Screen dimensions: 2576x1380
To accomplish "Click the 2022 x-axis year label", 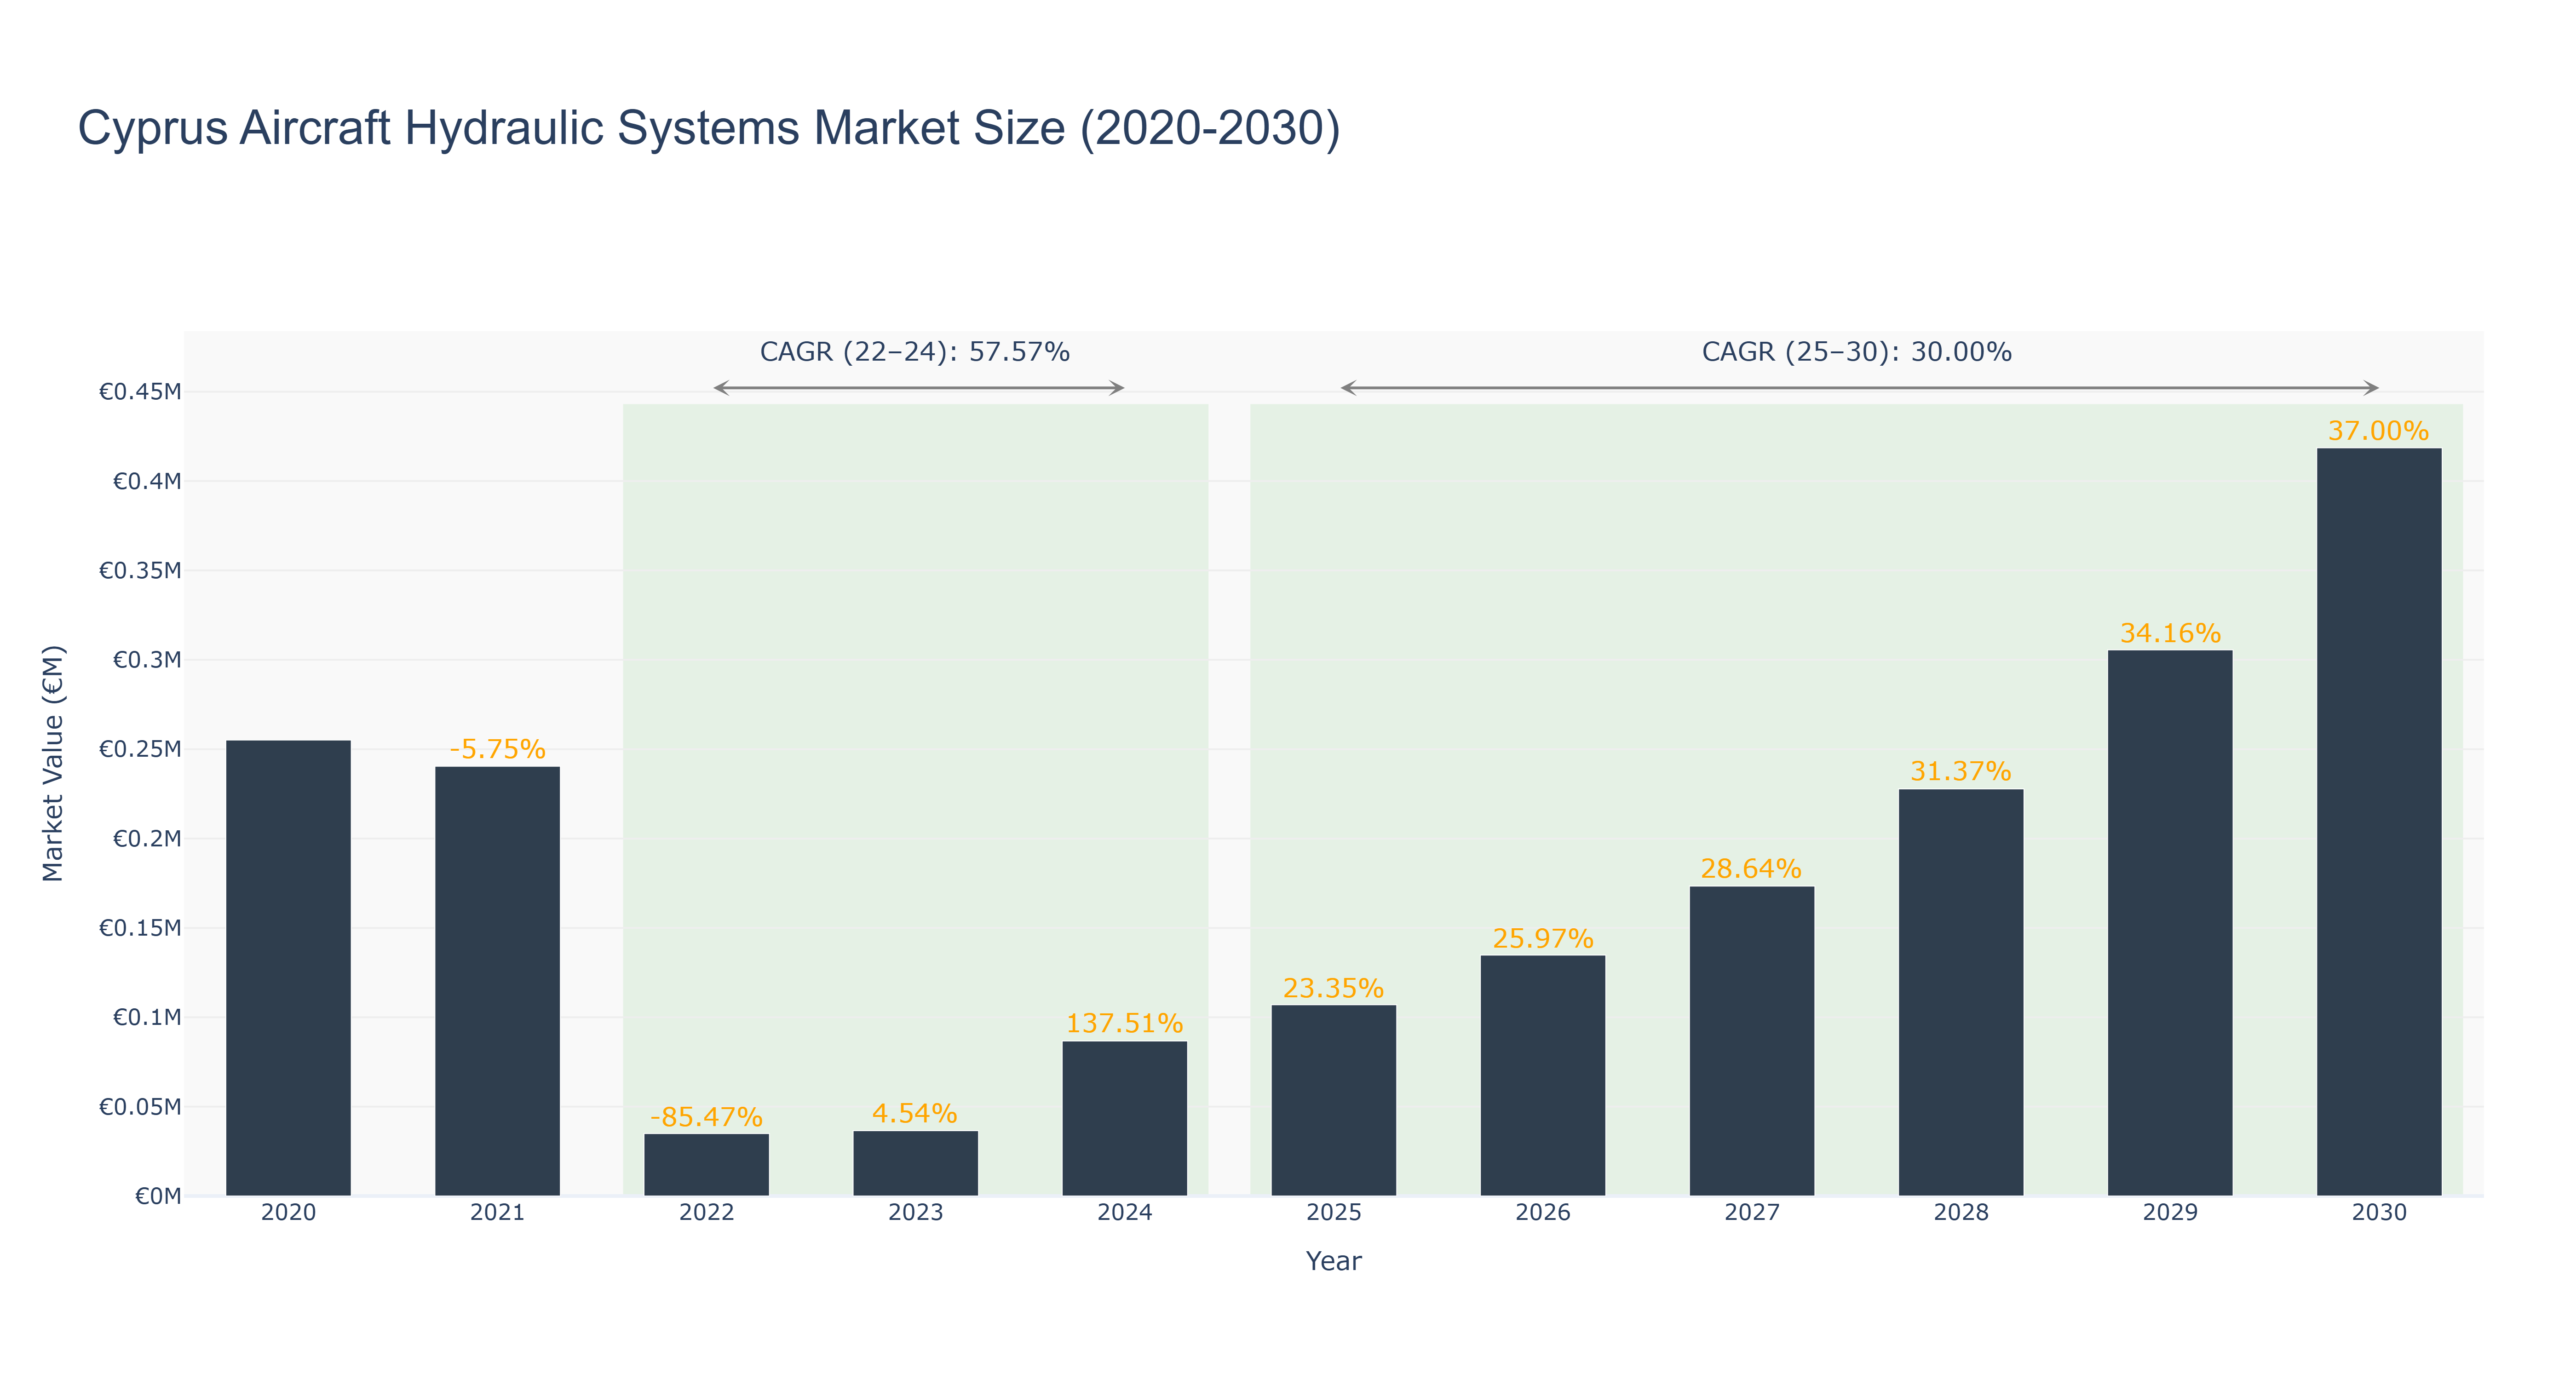I will coord(706,1212).
